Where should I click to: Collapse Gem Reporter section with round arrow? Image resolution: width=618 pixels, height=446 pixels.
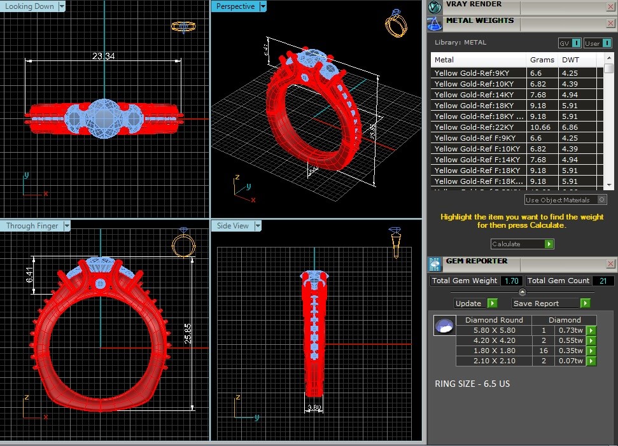coord(523,292)
